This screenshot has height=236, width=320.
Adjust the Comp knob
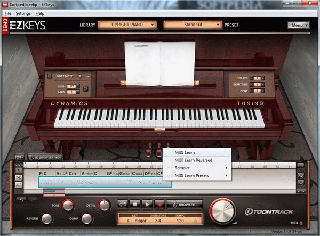click(x=87, y=218)
